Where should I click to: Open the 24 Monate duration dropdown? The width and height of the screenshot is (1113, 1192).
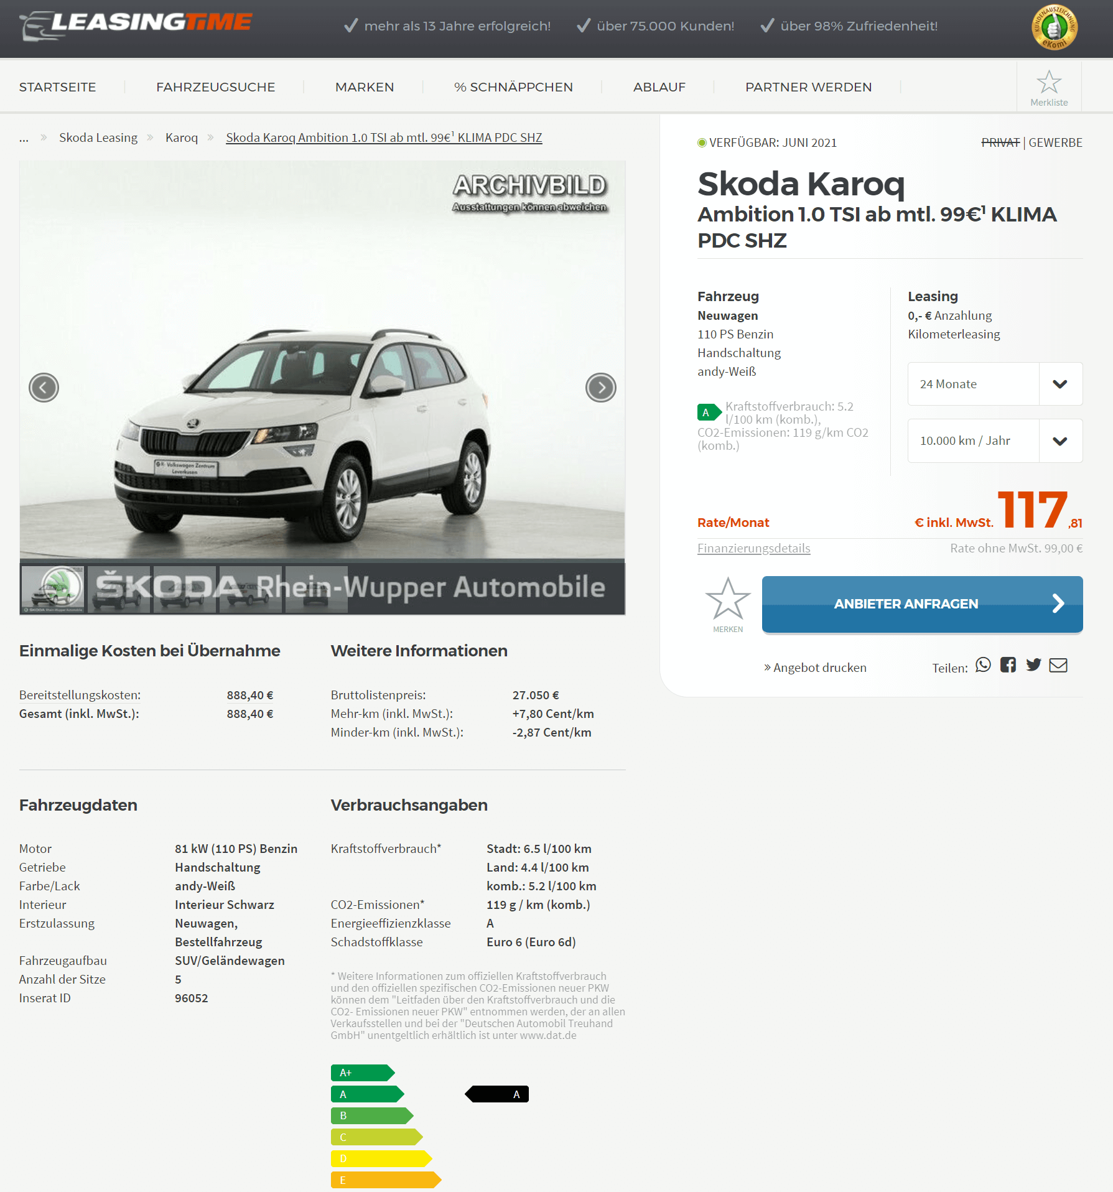(x=995, y=384)
